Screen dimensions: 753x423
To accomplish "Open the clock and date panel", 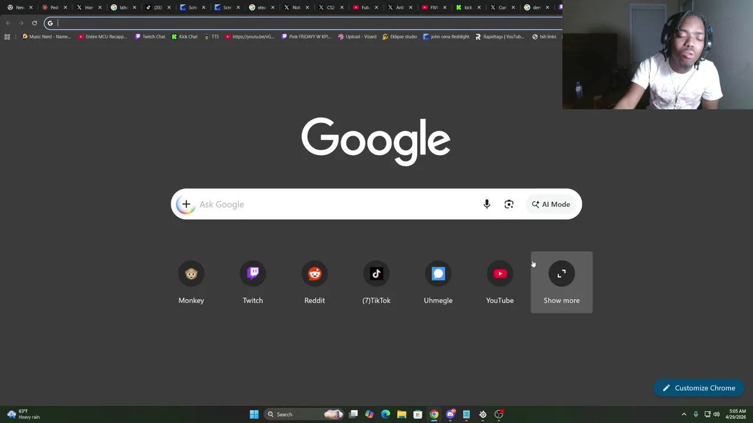I will pos(737,414).
